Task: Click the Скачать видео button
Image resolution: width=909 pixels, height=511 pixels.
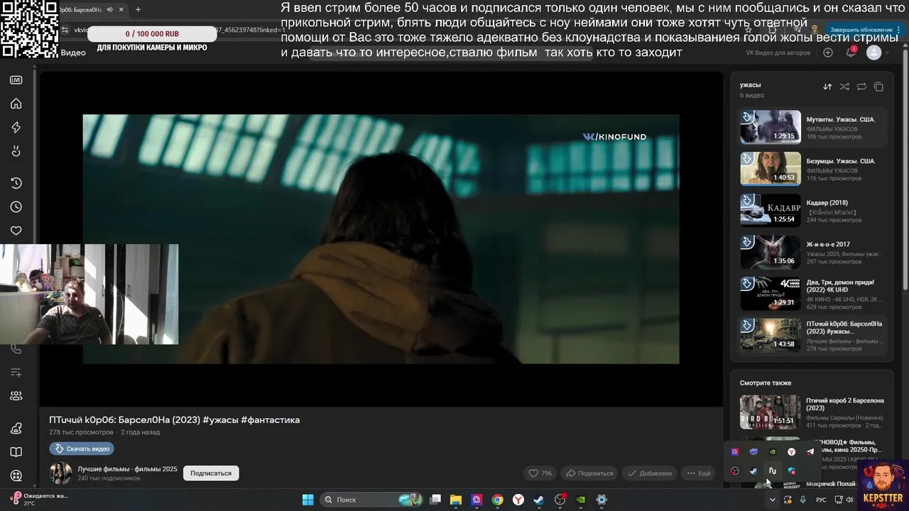Action: [x=82, y=449]
